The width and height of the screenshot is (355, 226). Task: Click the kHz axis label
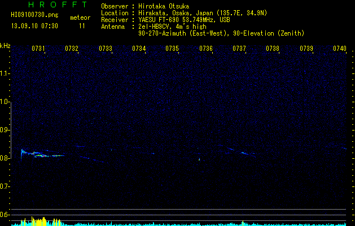5,46
